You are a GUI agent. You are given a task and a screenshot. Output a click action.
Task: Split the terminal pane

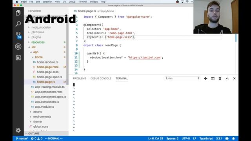click(x=213, y=78)
